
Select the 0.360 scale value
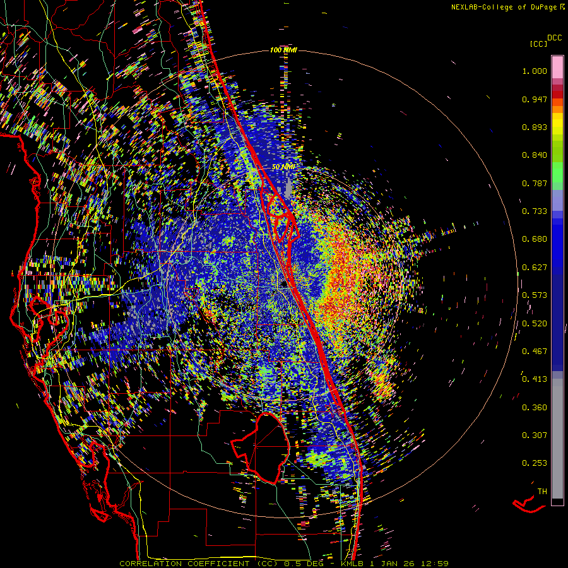click(535, 408)
